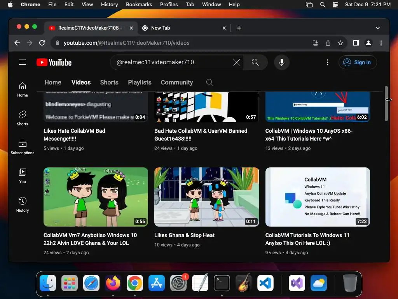The image size is (398, 299).
Task: Open Chrome profile avatar menu
Action: pyautogui.click(x=368, y=43)
